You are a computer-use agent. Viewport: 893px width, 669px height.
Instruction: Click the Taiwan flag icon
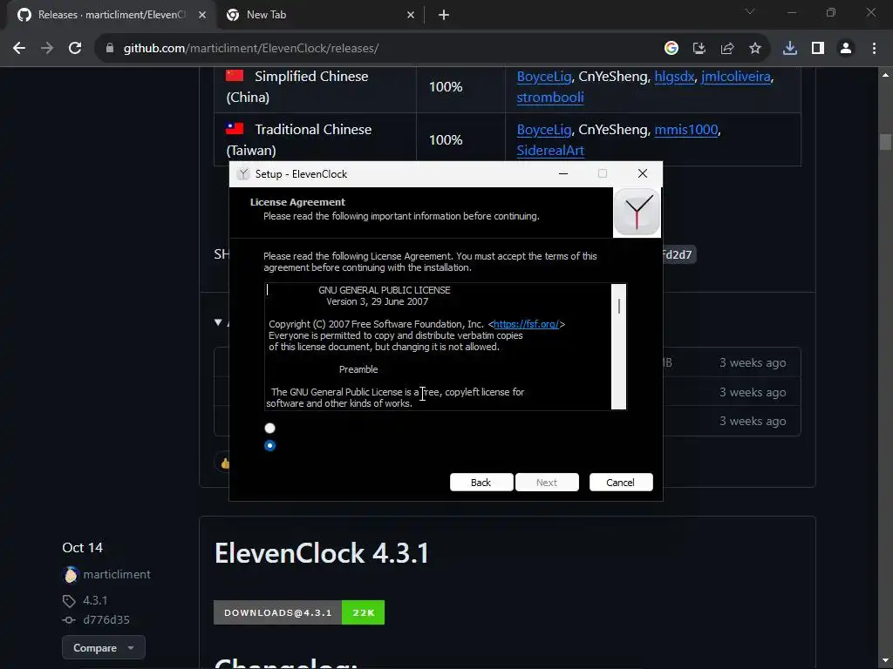[x=235, y=129]
